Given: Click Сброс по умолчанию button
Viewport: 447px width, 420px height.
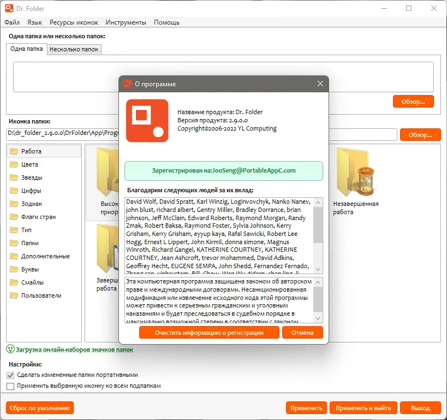Looking at the screenshot, I should coord(40,408).
